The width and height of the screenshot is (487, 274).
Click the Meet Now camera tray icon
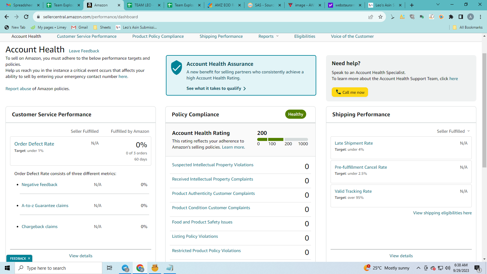[426, 268]
